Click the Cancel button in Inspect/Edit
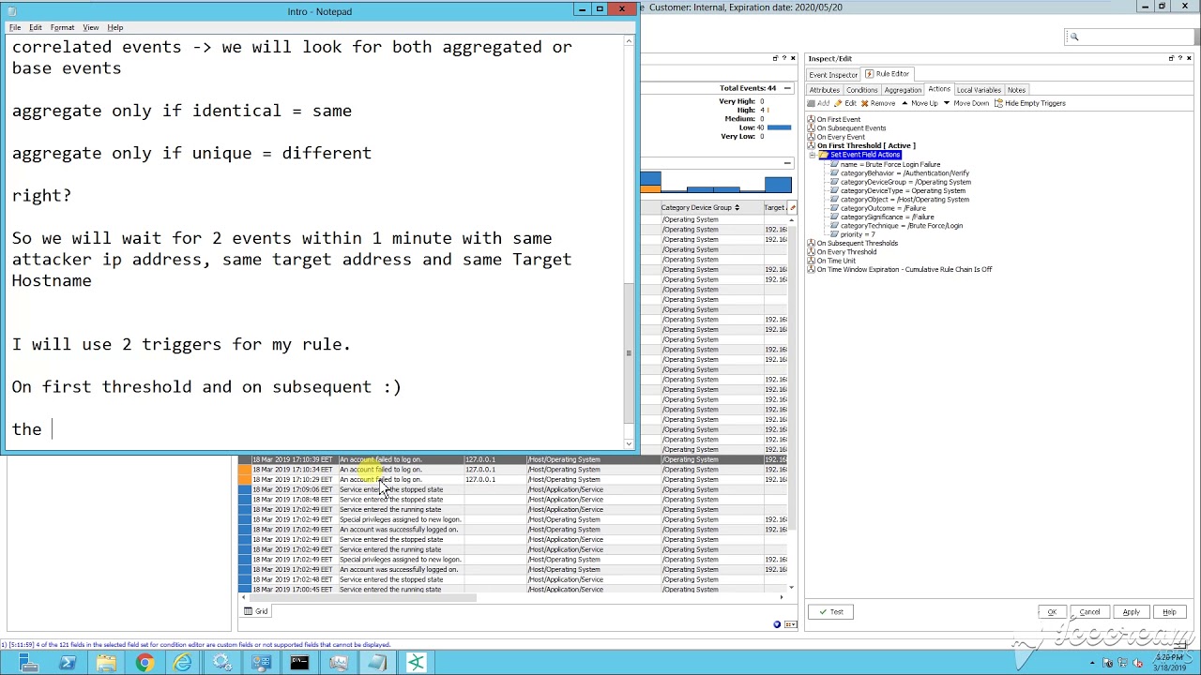This screenshot has height=675, width=1201. click(1089, 612)
